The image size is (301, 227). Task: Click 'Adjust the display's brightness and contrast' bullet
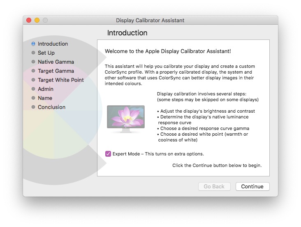tap(206, 111)
